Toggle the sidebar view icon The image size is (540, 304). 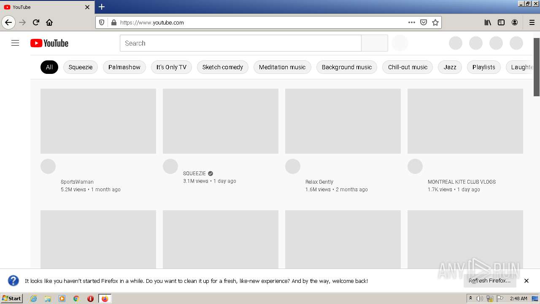[501, 22]
